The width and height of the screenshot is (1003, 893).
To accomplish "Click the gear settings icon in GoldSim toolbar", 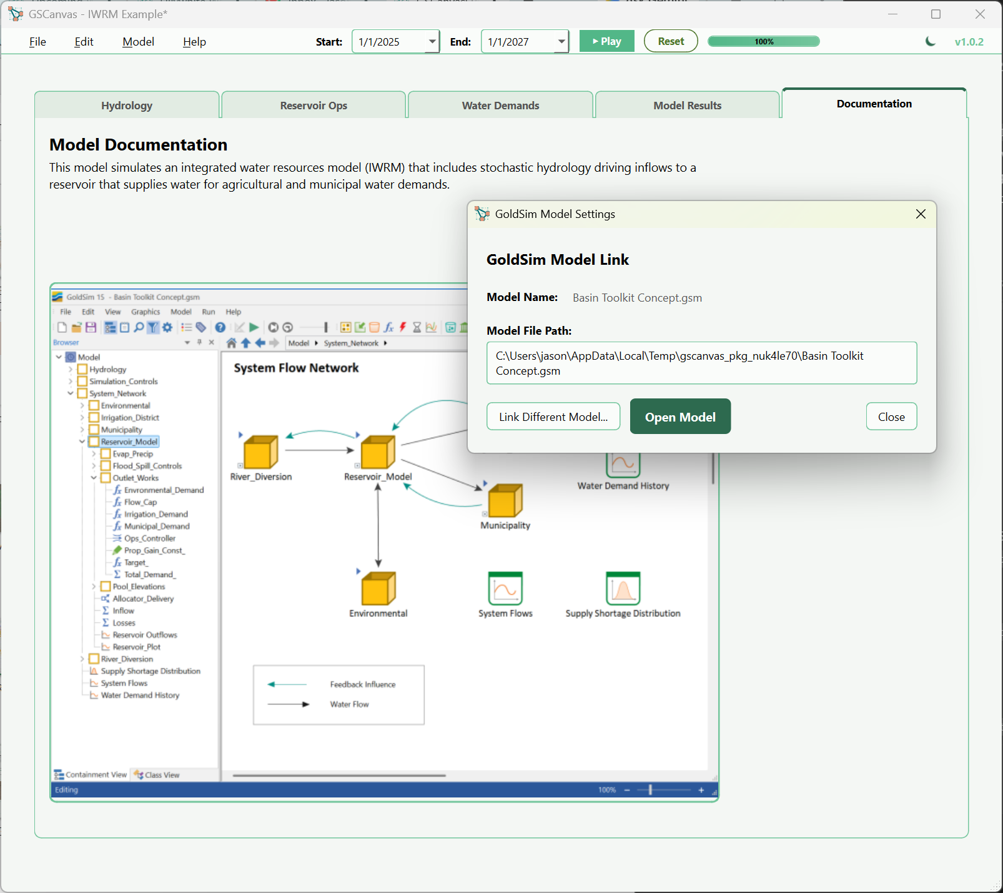I will click(167, 327).
